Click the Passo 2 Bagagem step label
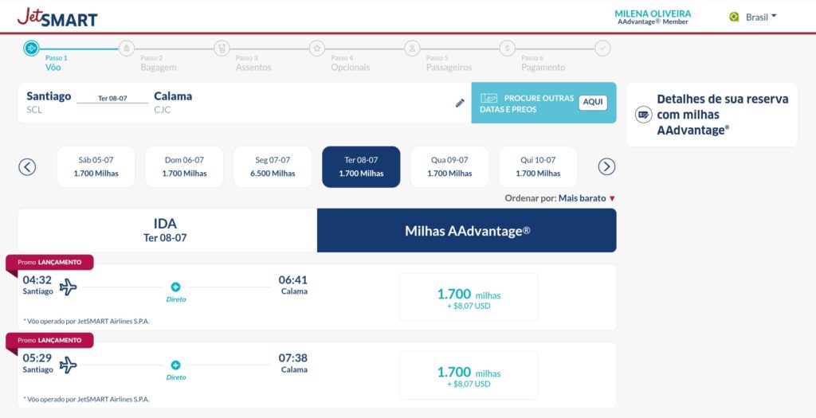 [x=159, y=63]
